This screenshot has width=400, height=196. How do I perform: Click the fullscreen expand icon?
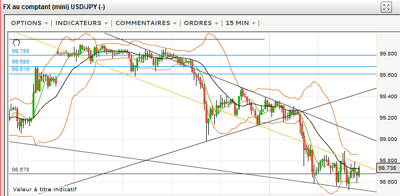(386, 7)
